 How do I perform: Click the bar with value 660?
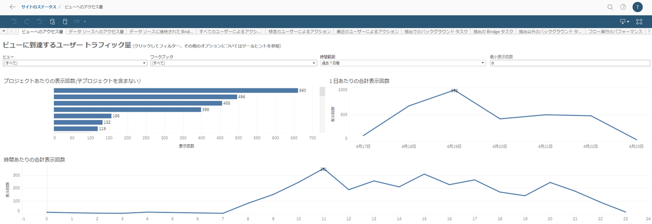(x=176, y=91)
